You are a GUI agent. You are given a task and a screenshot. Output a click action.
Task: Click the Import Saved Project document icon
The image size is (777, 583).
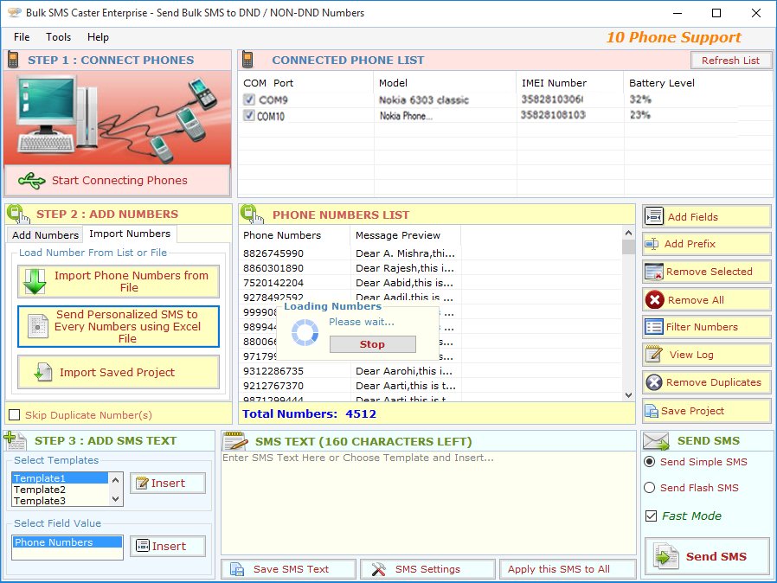coord(43,372)
